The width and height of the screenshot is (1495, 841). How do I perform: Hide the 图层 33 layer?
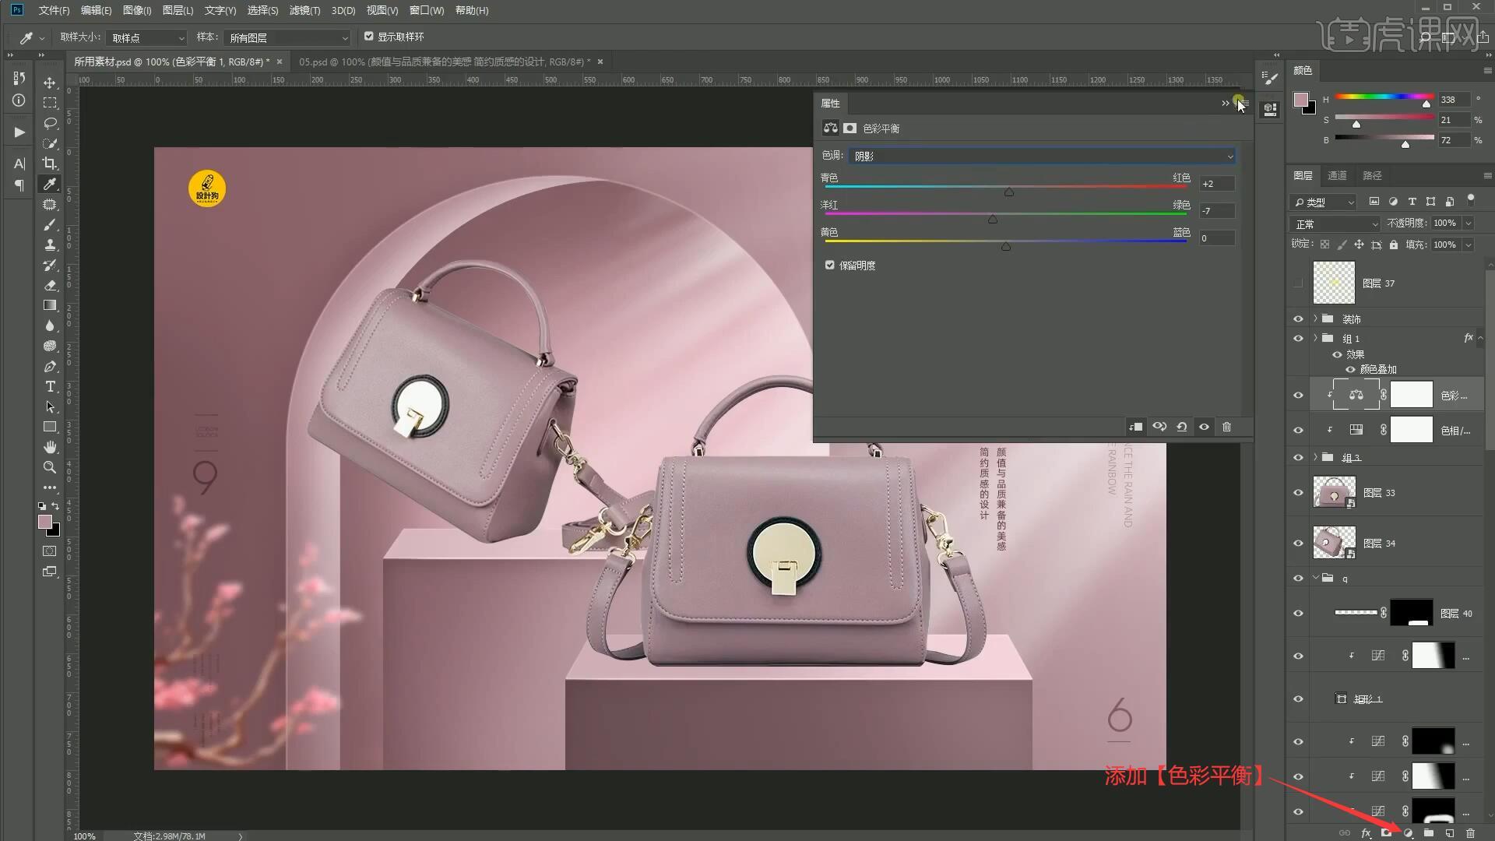1298,493
